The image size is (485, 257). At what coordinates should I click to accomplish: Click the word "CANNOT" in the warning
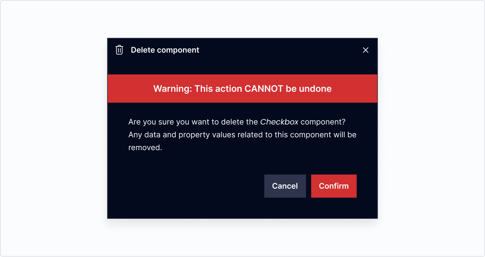(264, 89)
